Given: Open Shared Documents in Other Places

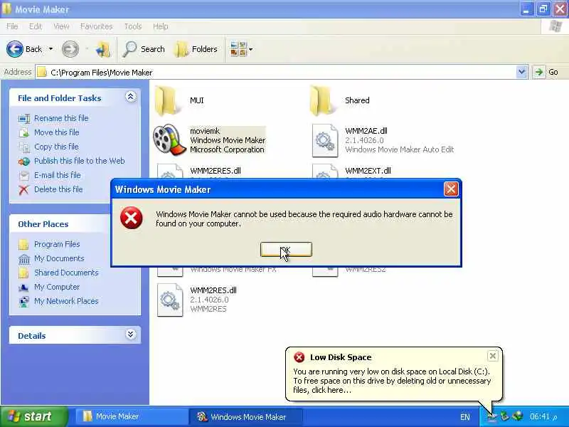Looking at the screenshot, I should [66, 273].
